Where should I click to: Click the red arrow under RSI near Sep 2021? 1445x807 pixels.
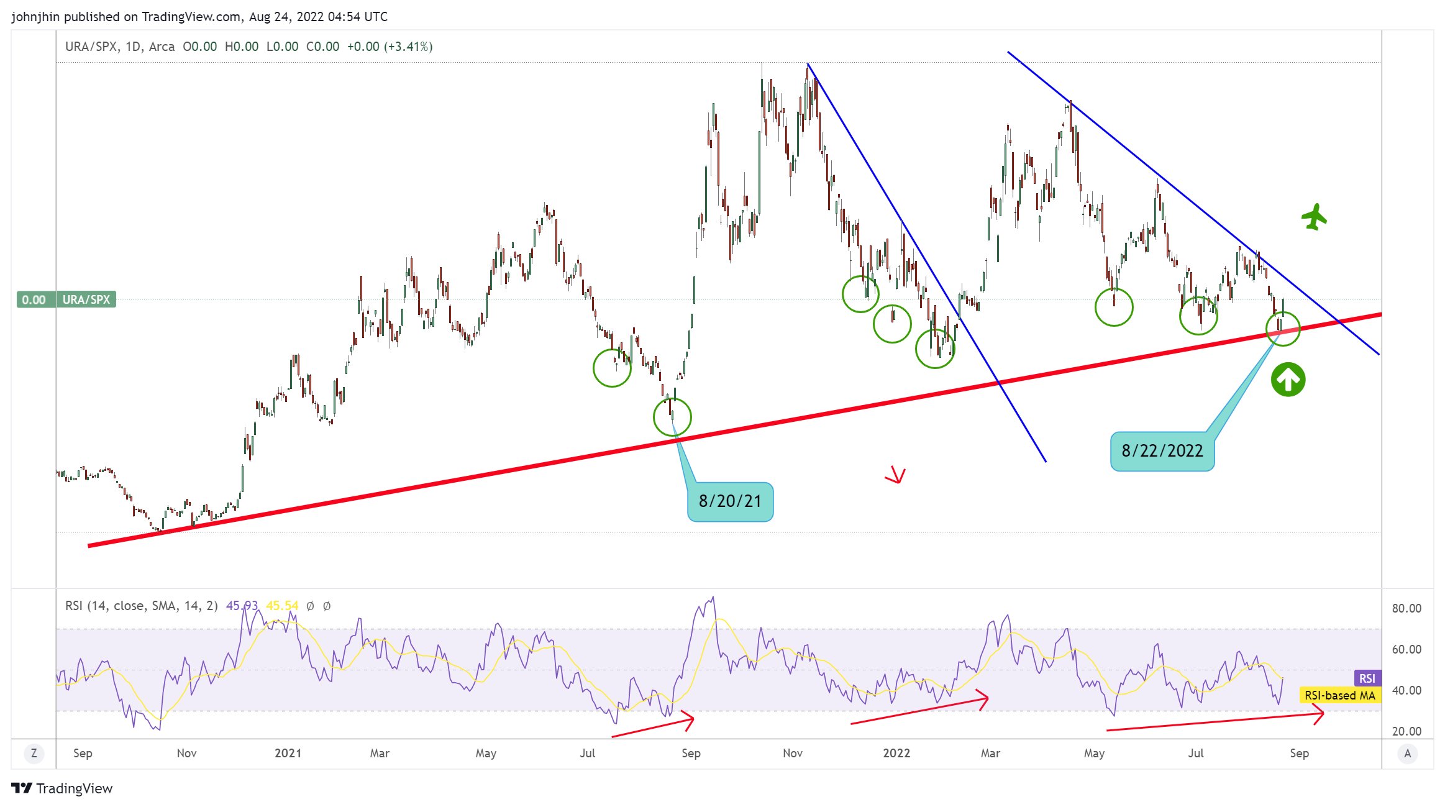coord(652,727)
